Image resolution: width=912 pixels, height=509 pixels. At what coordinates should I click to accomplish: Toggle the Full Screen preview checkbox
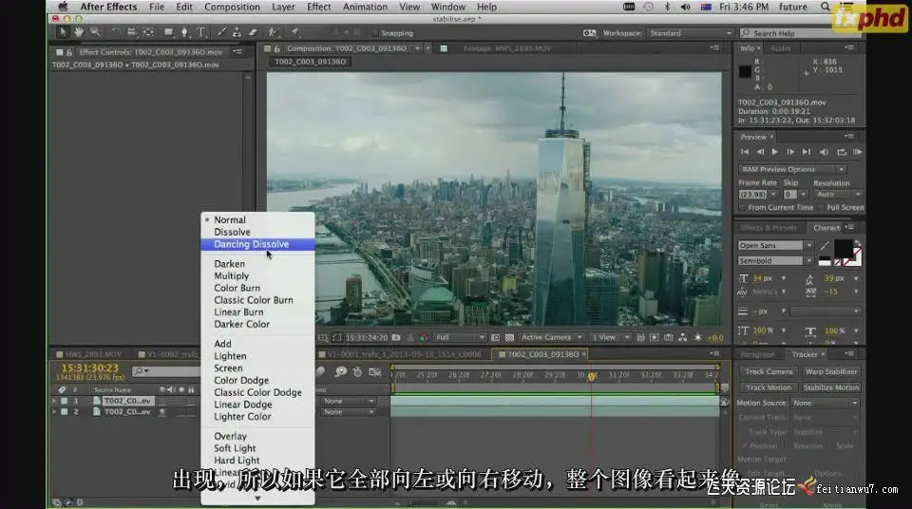click(821, 207)
